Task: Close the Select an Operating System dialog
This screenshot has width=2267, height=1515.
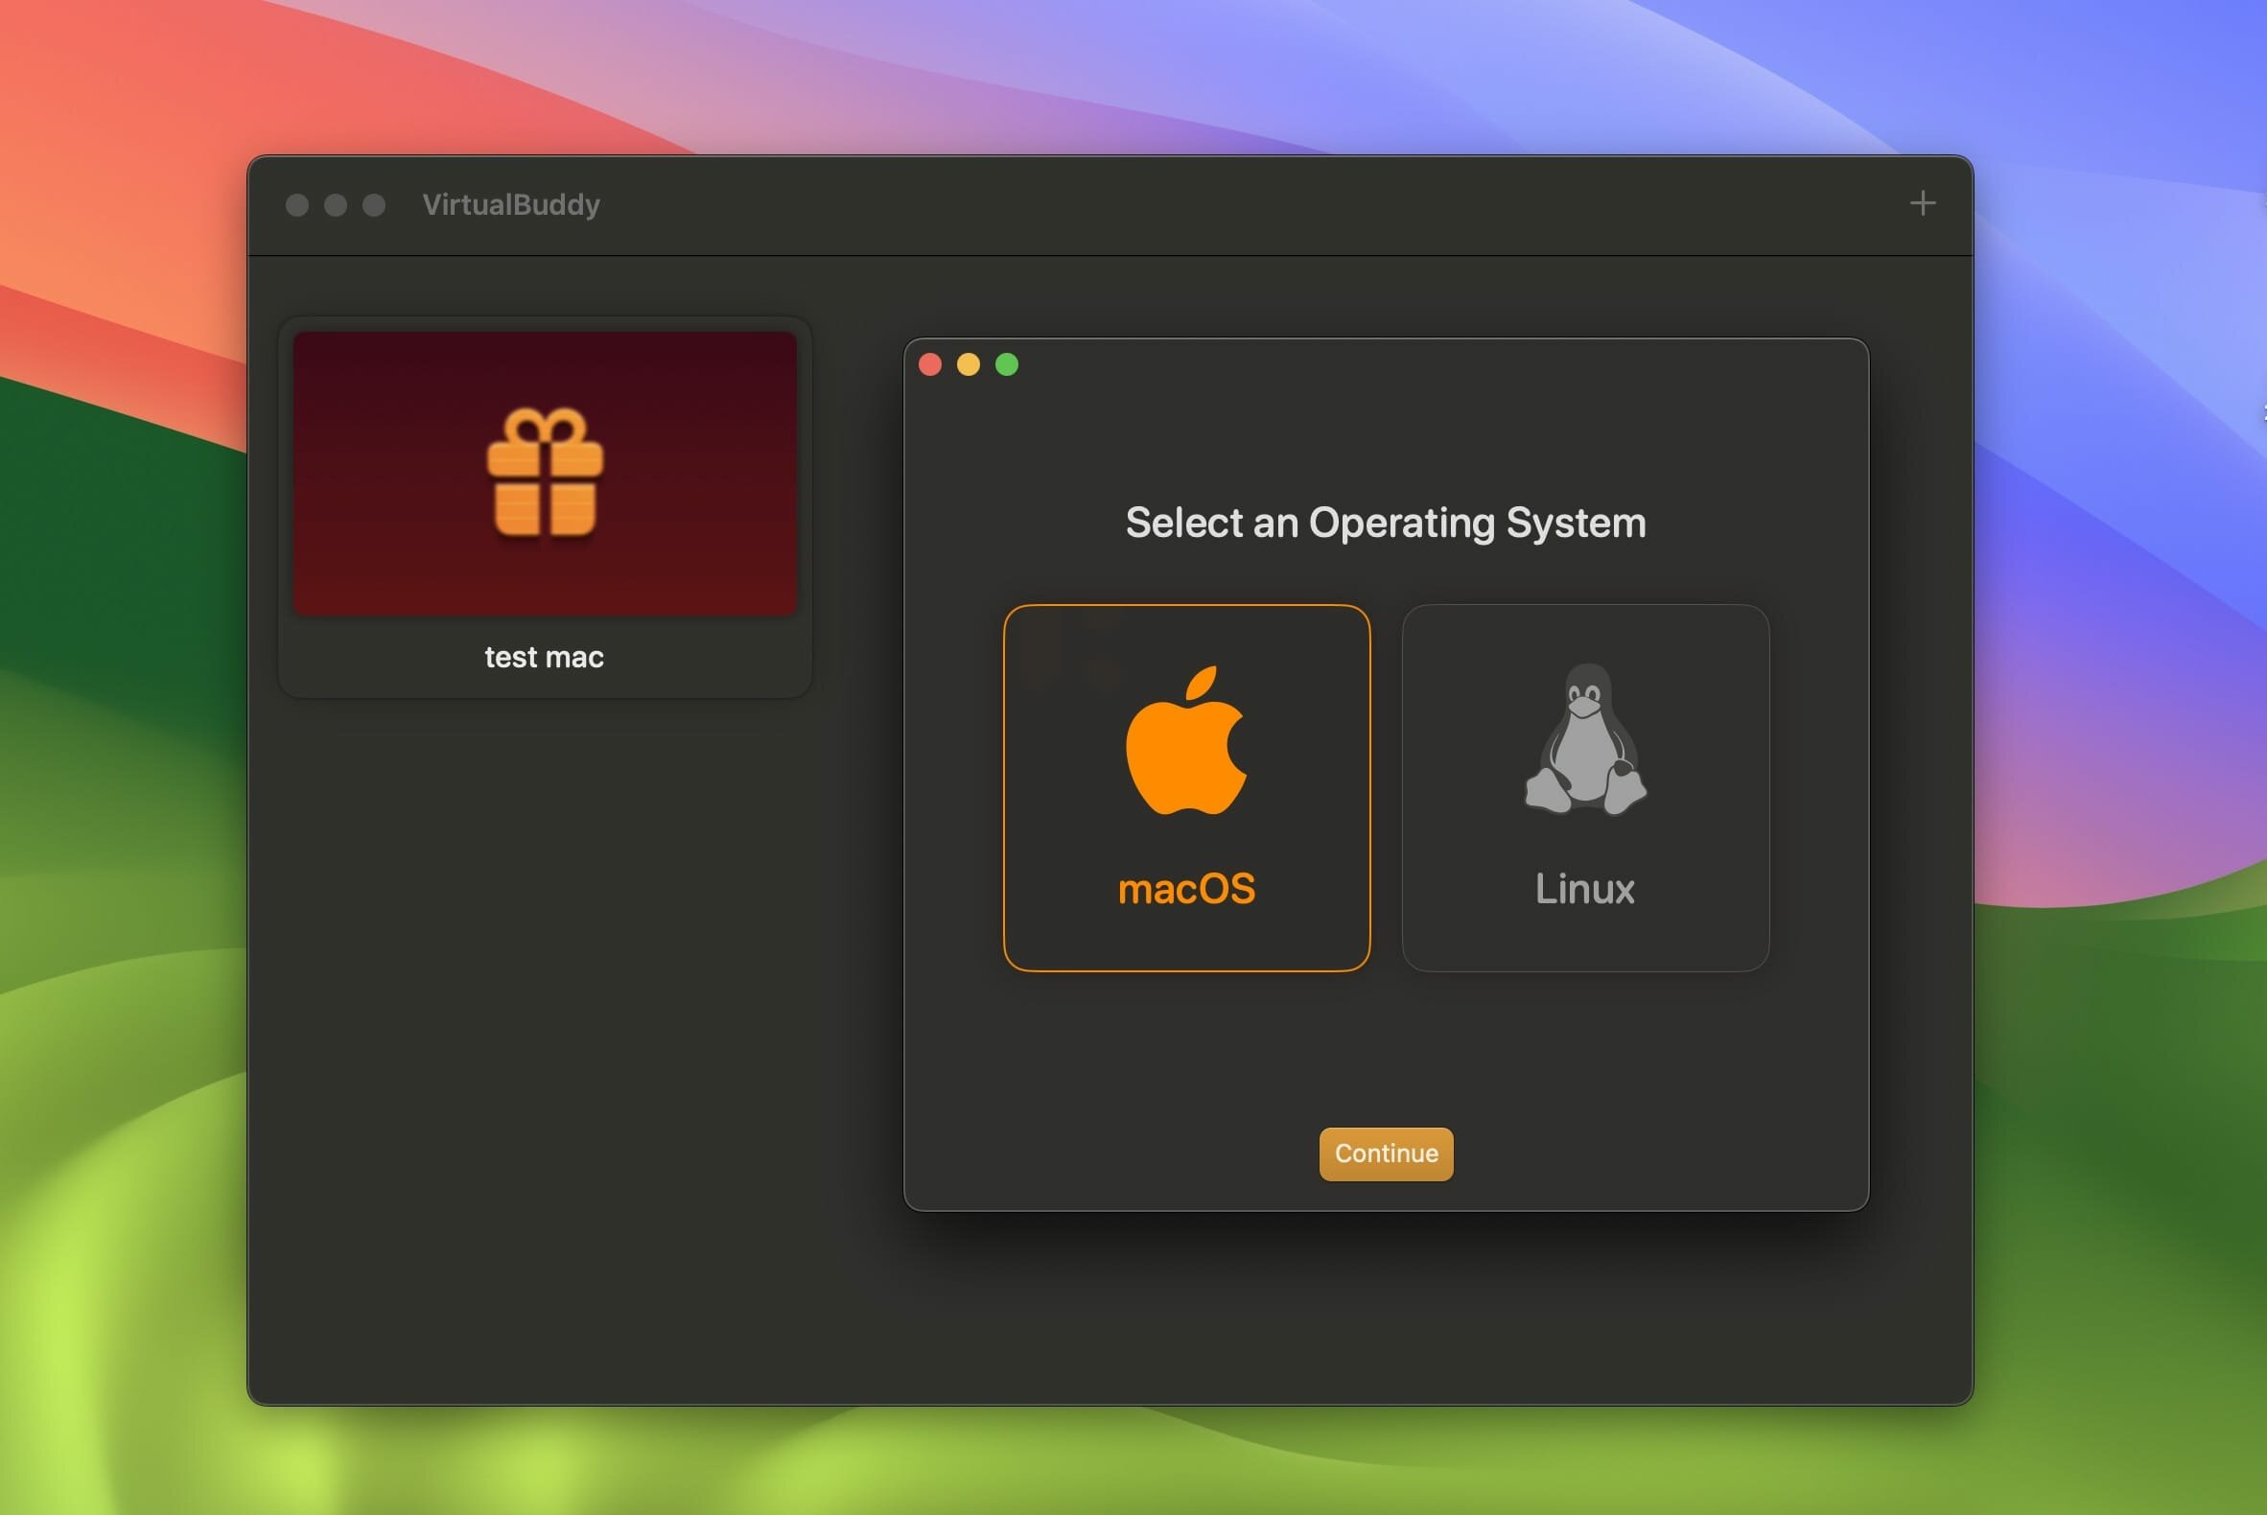Action: click(930, 364)
